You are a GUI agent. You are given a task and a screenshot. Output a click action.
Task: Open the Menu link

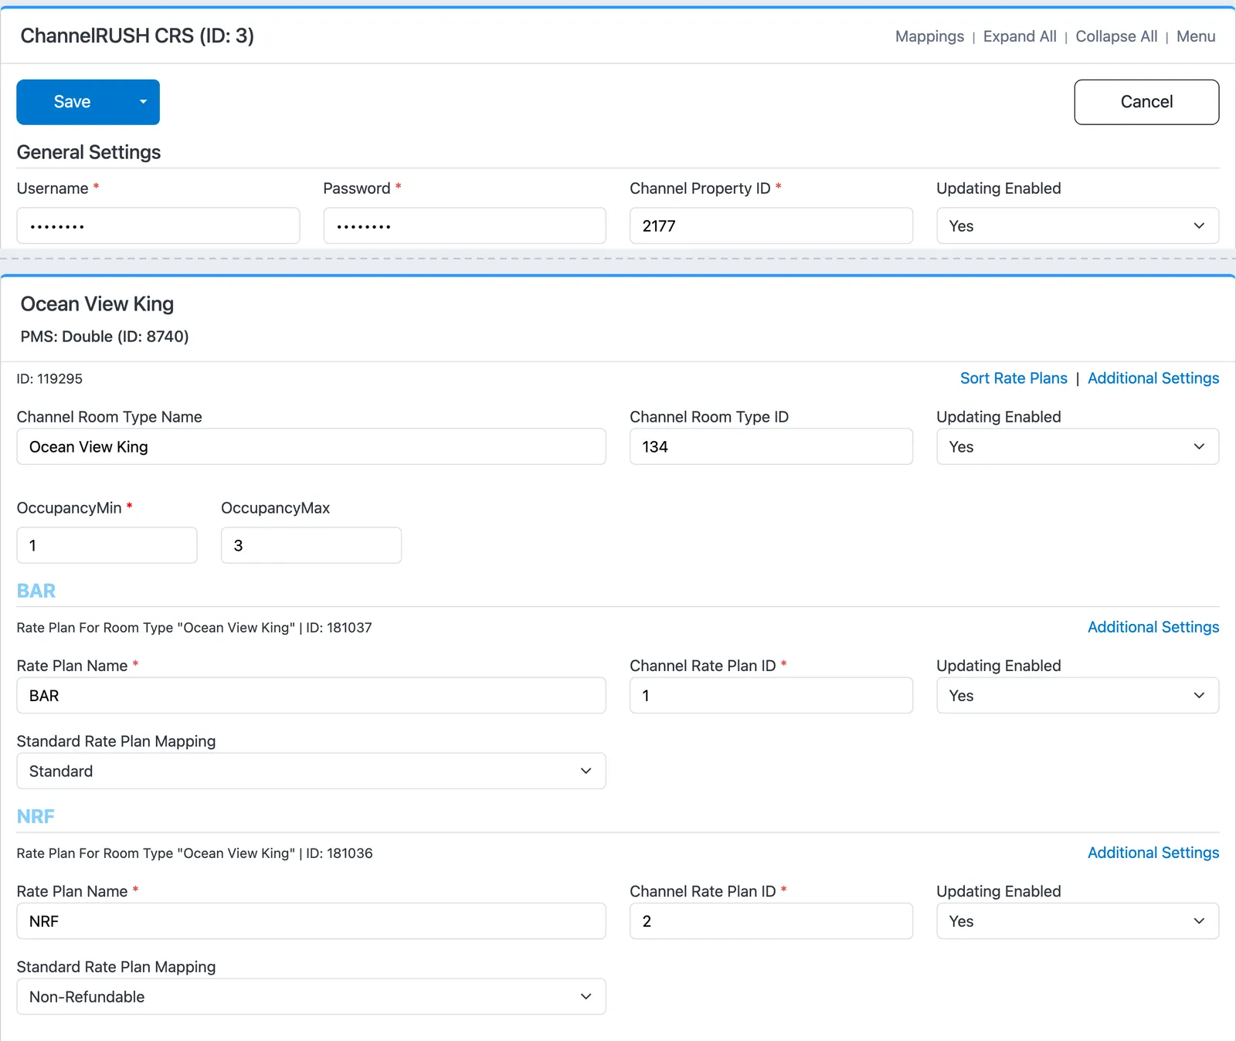point(1196,36)
